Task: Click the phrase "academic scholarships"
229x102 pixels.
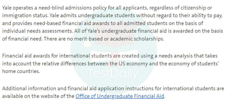Action: pyautogui.click(x=137, y=39)
